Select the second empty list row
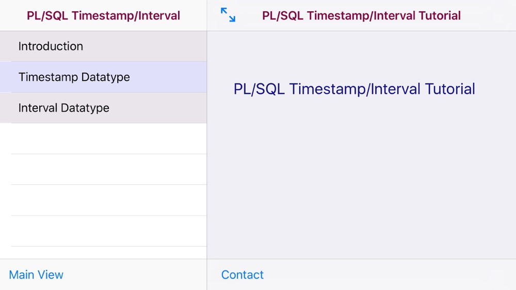516x290 pixels. click(x=103, y=169)
